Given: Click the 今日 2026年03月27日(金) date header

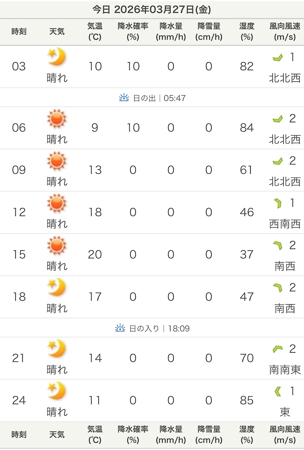Looking at the screenshot, I should [x=152, y=9].
